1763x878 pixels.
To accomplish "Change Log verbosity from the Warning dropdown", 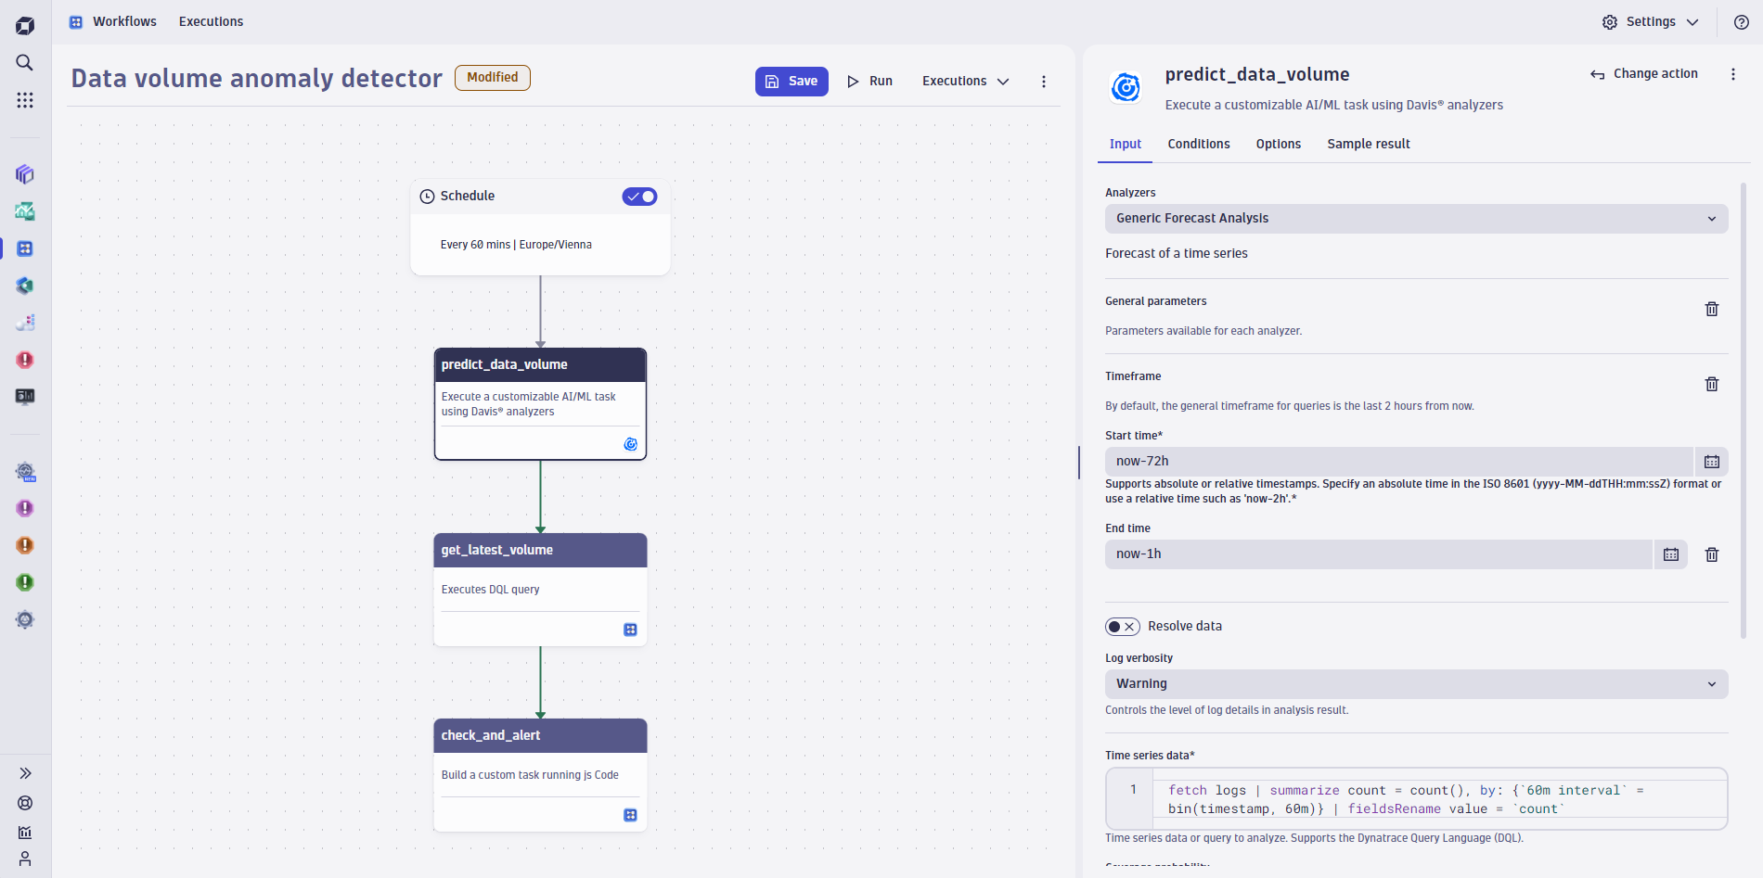I will [1416, 683].
